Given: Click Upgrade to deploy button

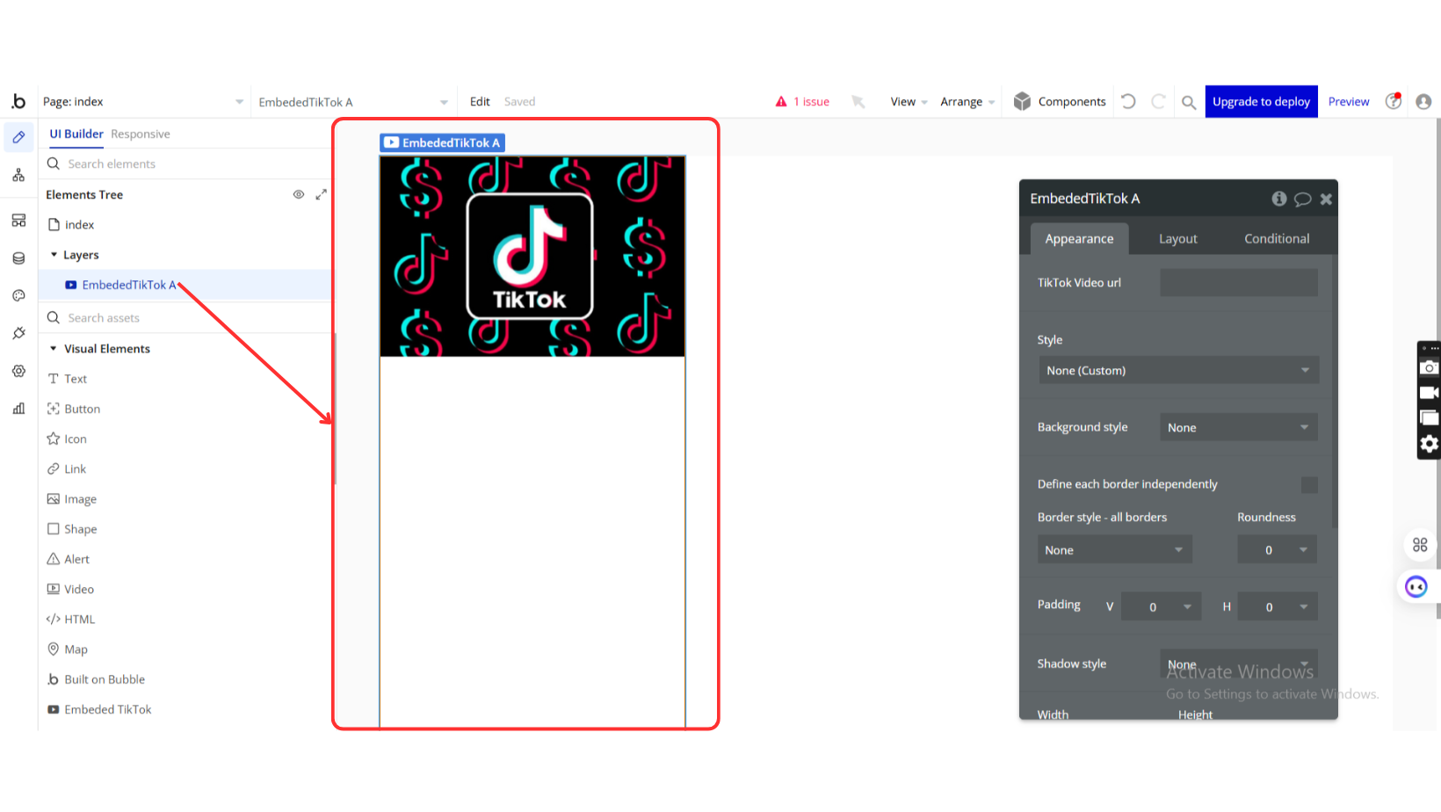Looking at the screenshot, I should point(1261,102).
